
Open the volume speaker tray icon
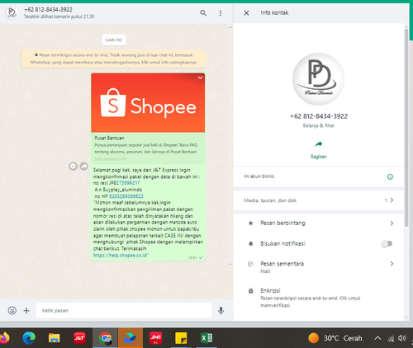coord(402,338)
